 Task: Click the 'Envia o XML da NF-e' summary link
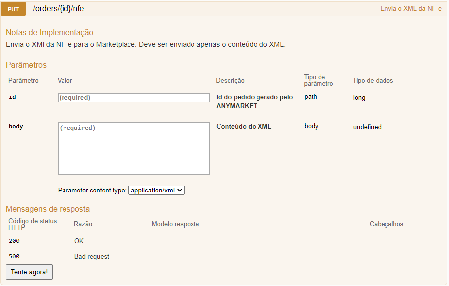(x=411, y=9)
